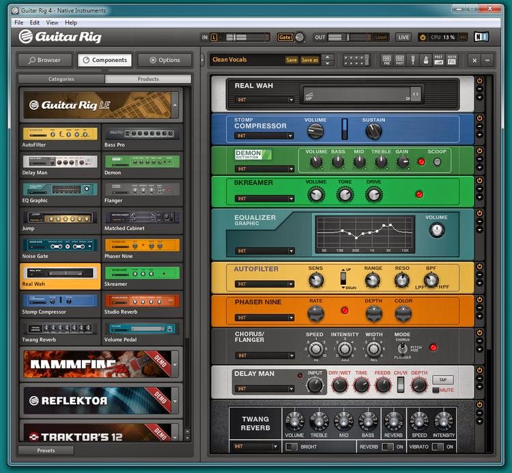Select the Categories tab
This screenshot has width=512, height=473.
[x=61, y=79]
